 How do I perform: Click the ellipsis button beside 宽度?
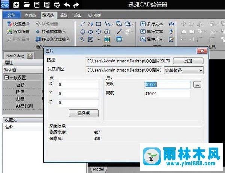click(197, 84)
